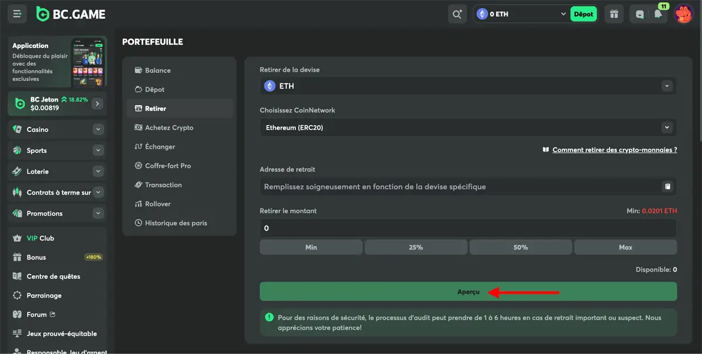Viewport: 702px width, 354px height.
Task: Open the search icon in the top bar
Action: point(457,13)
